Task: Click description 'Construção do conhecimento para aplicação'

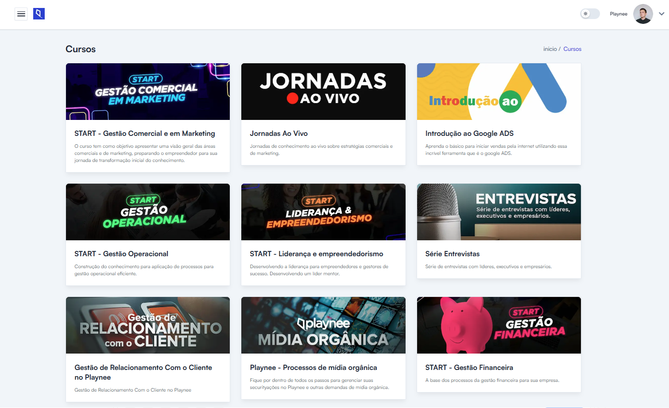Action: [x=144, y=270]
